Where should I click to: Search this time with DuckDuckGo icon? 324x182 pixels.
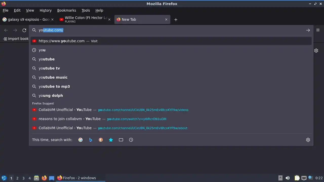click(x=101, y=140)
